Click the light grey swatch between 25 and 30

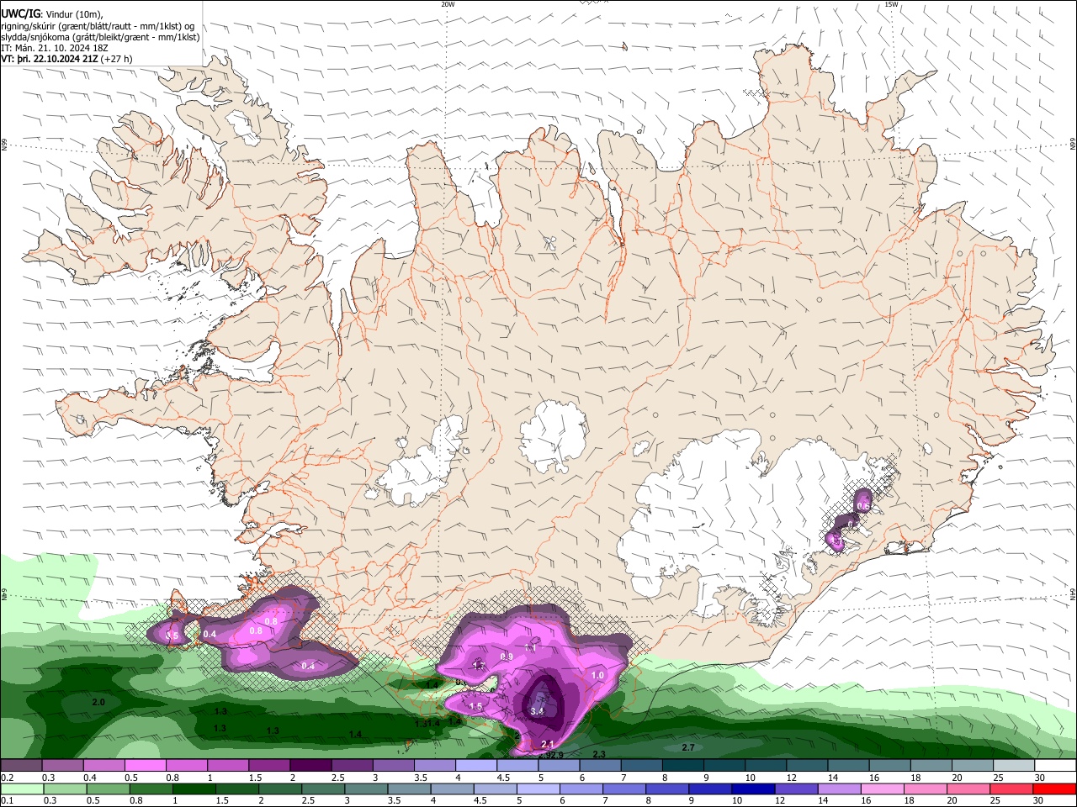(x=1012, y=765)
